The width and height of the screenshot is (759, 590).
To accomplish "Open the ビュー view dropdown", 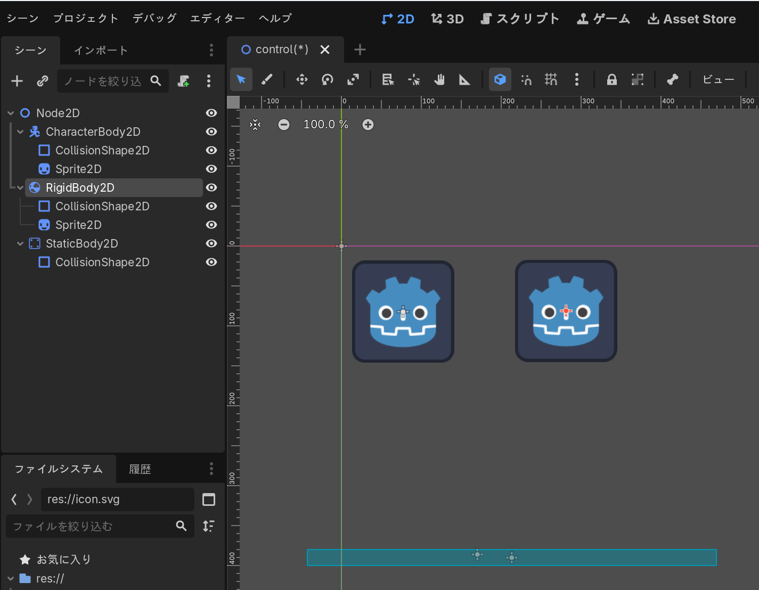I will (719, 80).
